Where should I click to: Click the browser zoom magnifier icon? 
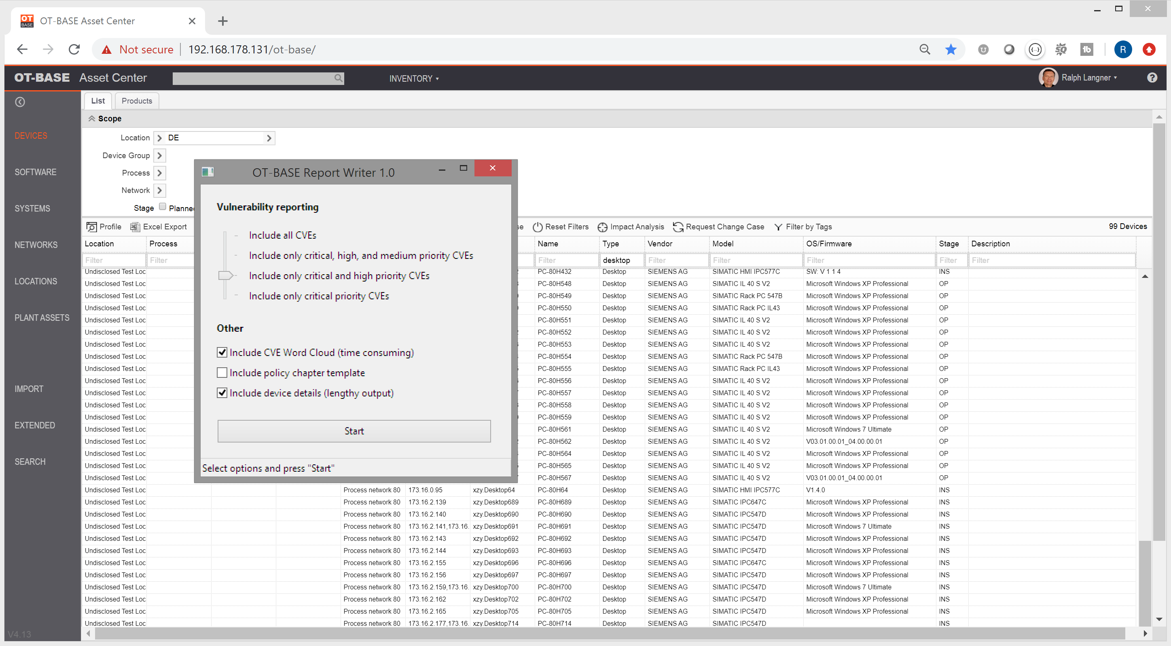point(924,49)
